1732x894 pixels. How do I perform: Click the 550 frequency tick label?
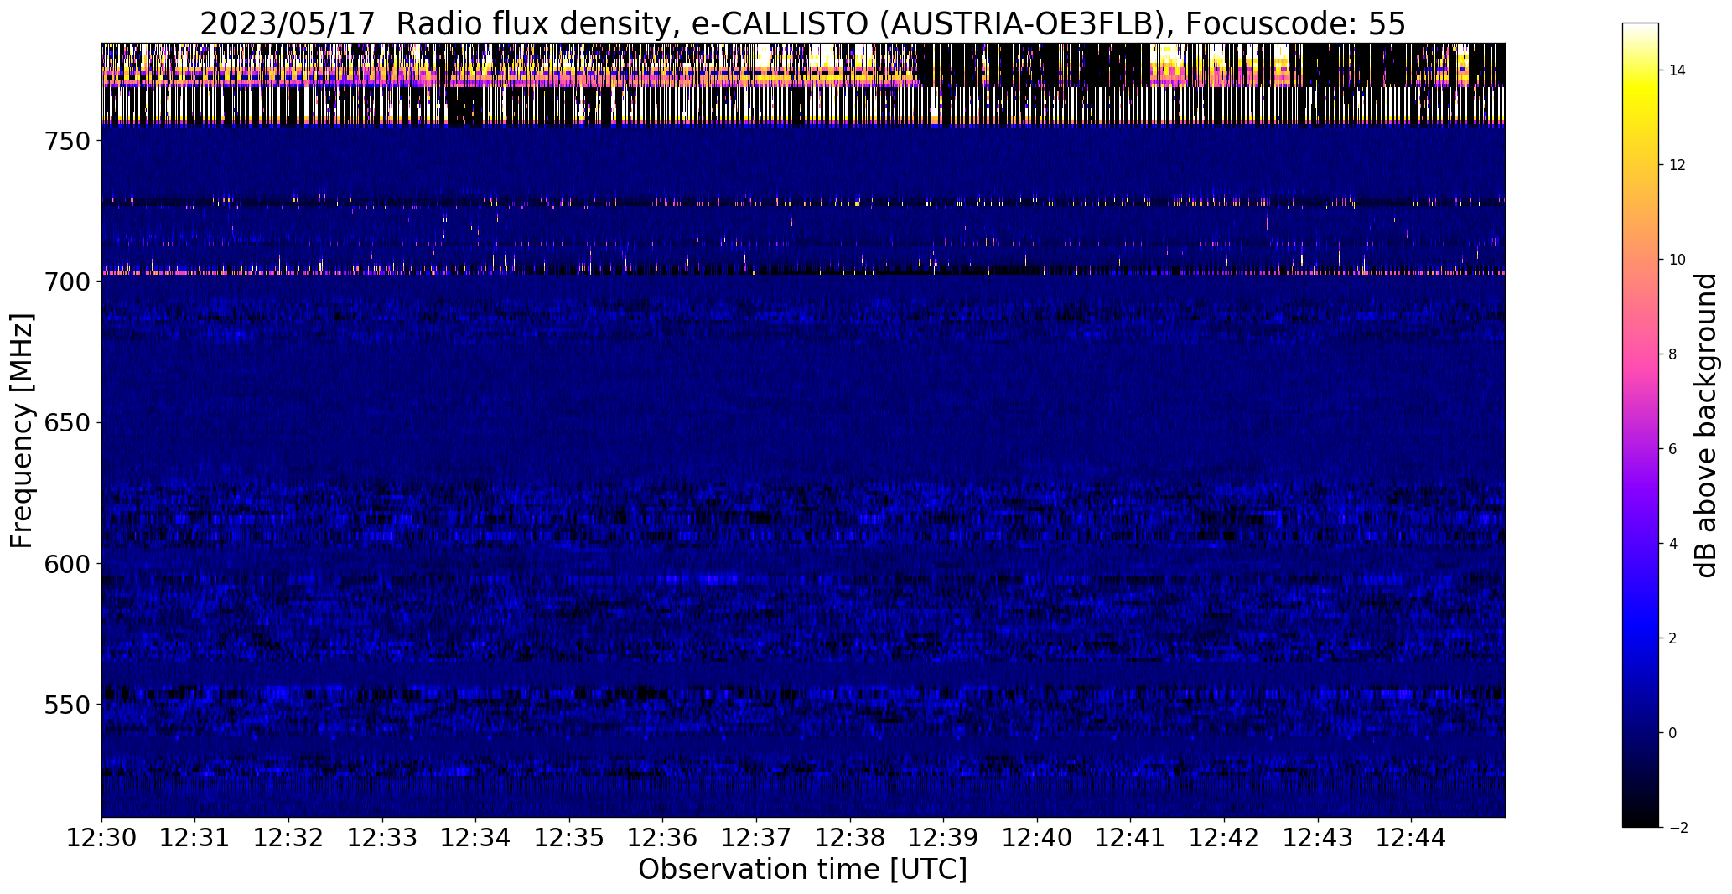coord(66,705)
